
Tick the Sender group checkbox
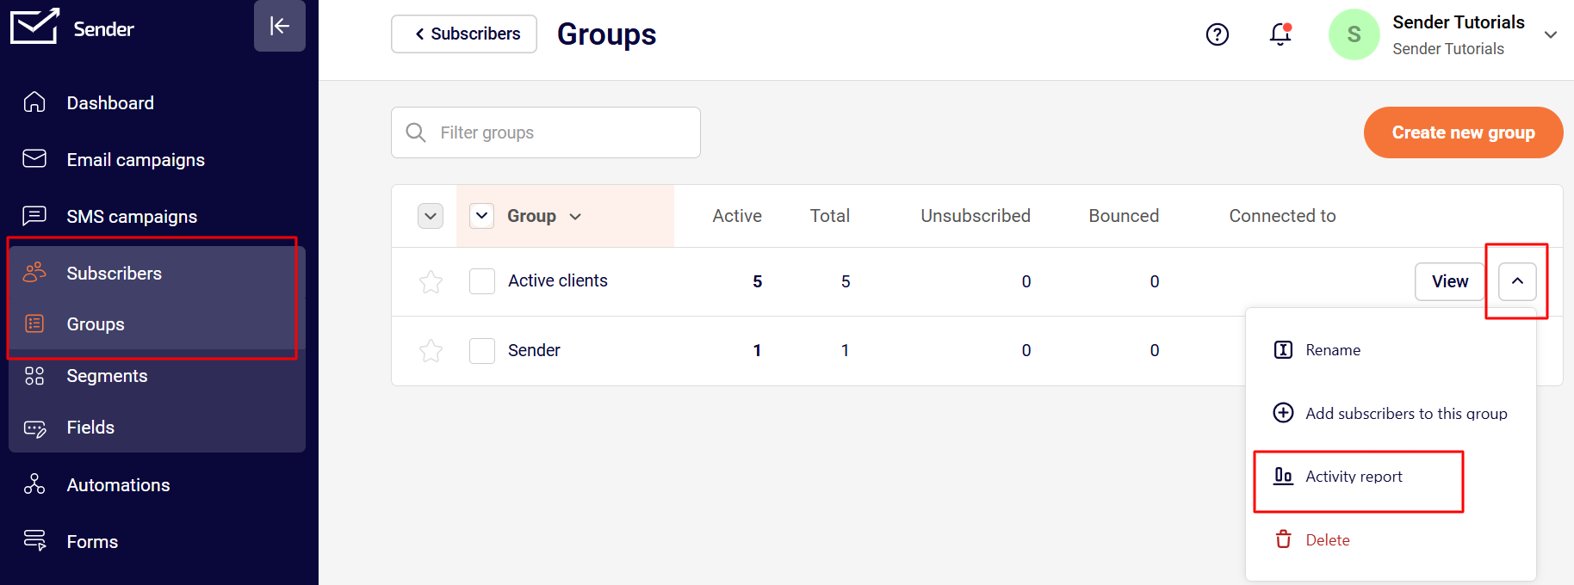(482, 350)
